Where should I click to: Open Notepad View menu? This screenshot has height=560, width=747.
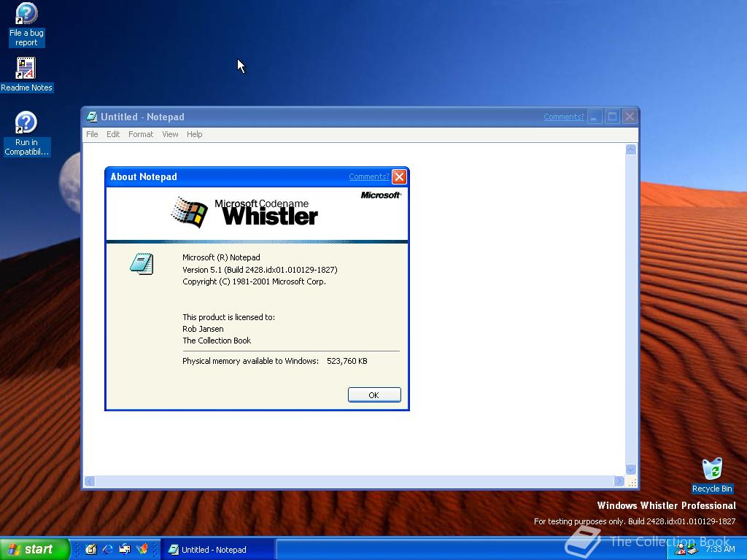pyautogui.click(x=170, y=134)
